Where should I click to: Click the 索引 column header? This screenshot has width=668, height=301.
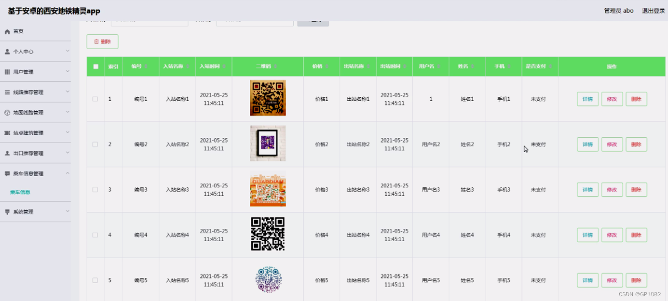[x=113, y=66]
